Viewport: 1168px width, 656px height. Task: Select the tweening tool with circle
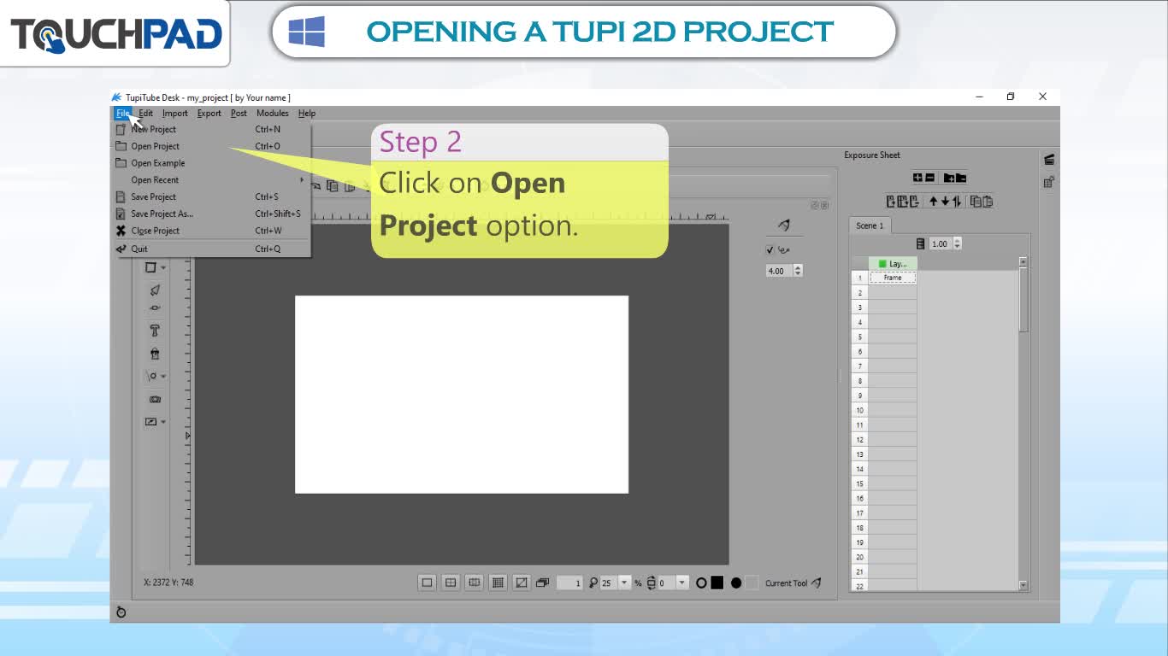tap(151, 376)
